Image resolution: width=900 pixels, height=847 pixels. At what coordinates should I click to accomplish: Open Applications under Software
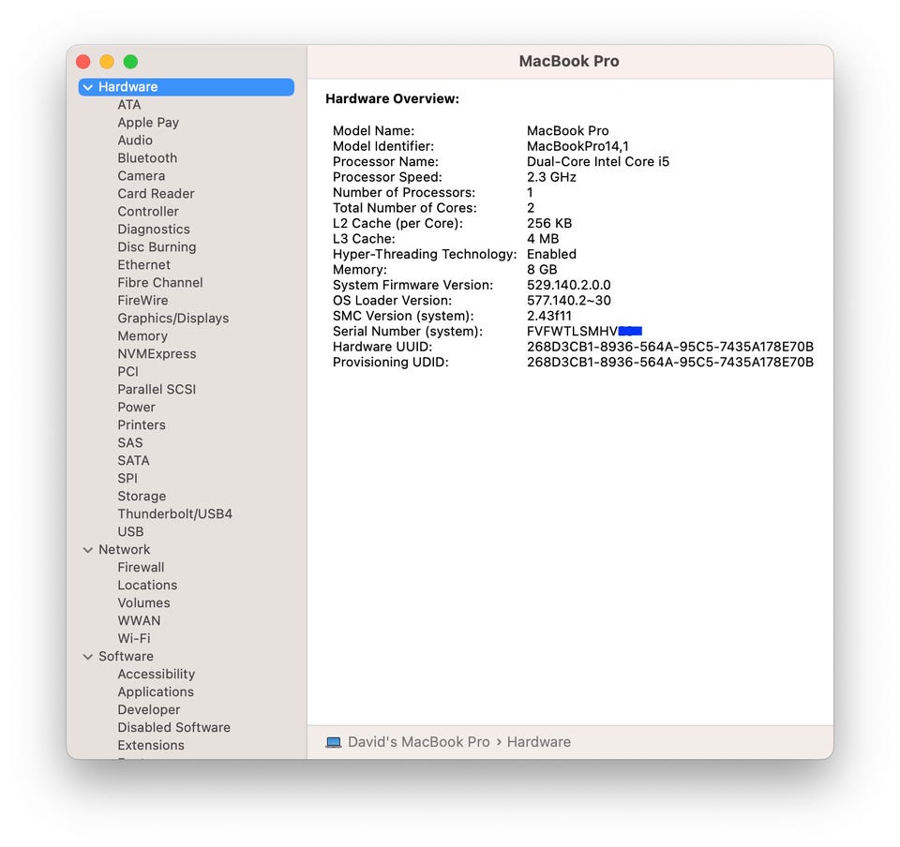156,691
